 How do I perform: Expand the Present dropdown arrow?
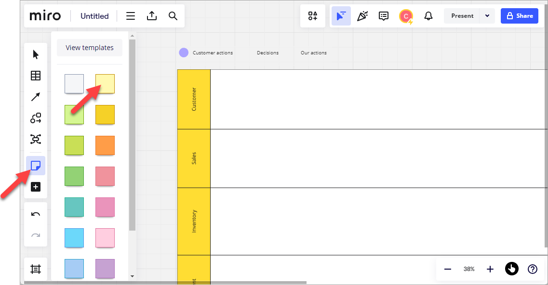[x=487, y=16]
